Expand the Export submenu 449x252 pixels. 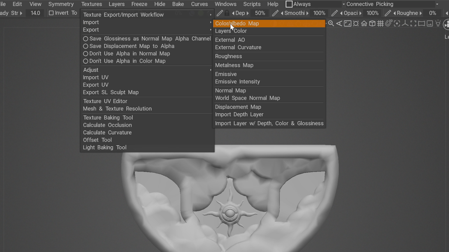pos(147,30)
